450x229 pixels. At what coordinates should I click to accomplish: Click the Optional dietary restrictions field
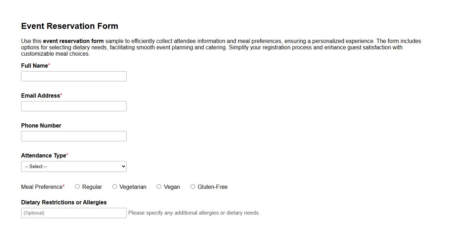[x=74, y=213]
